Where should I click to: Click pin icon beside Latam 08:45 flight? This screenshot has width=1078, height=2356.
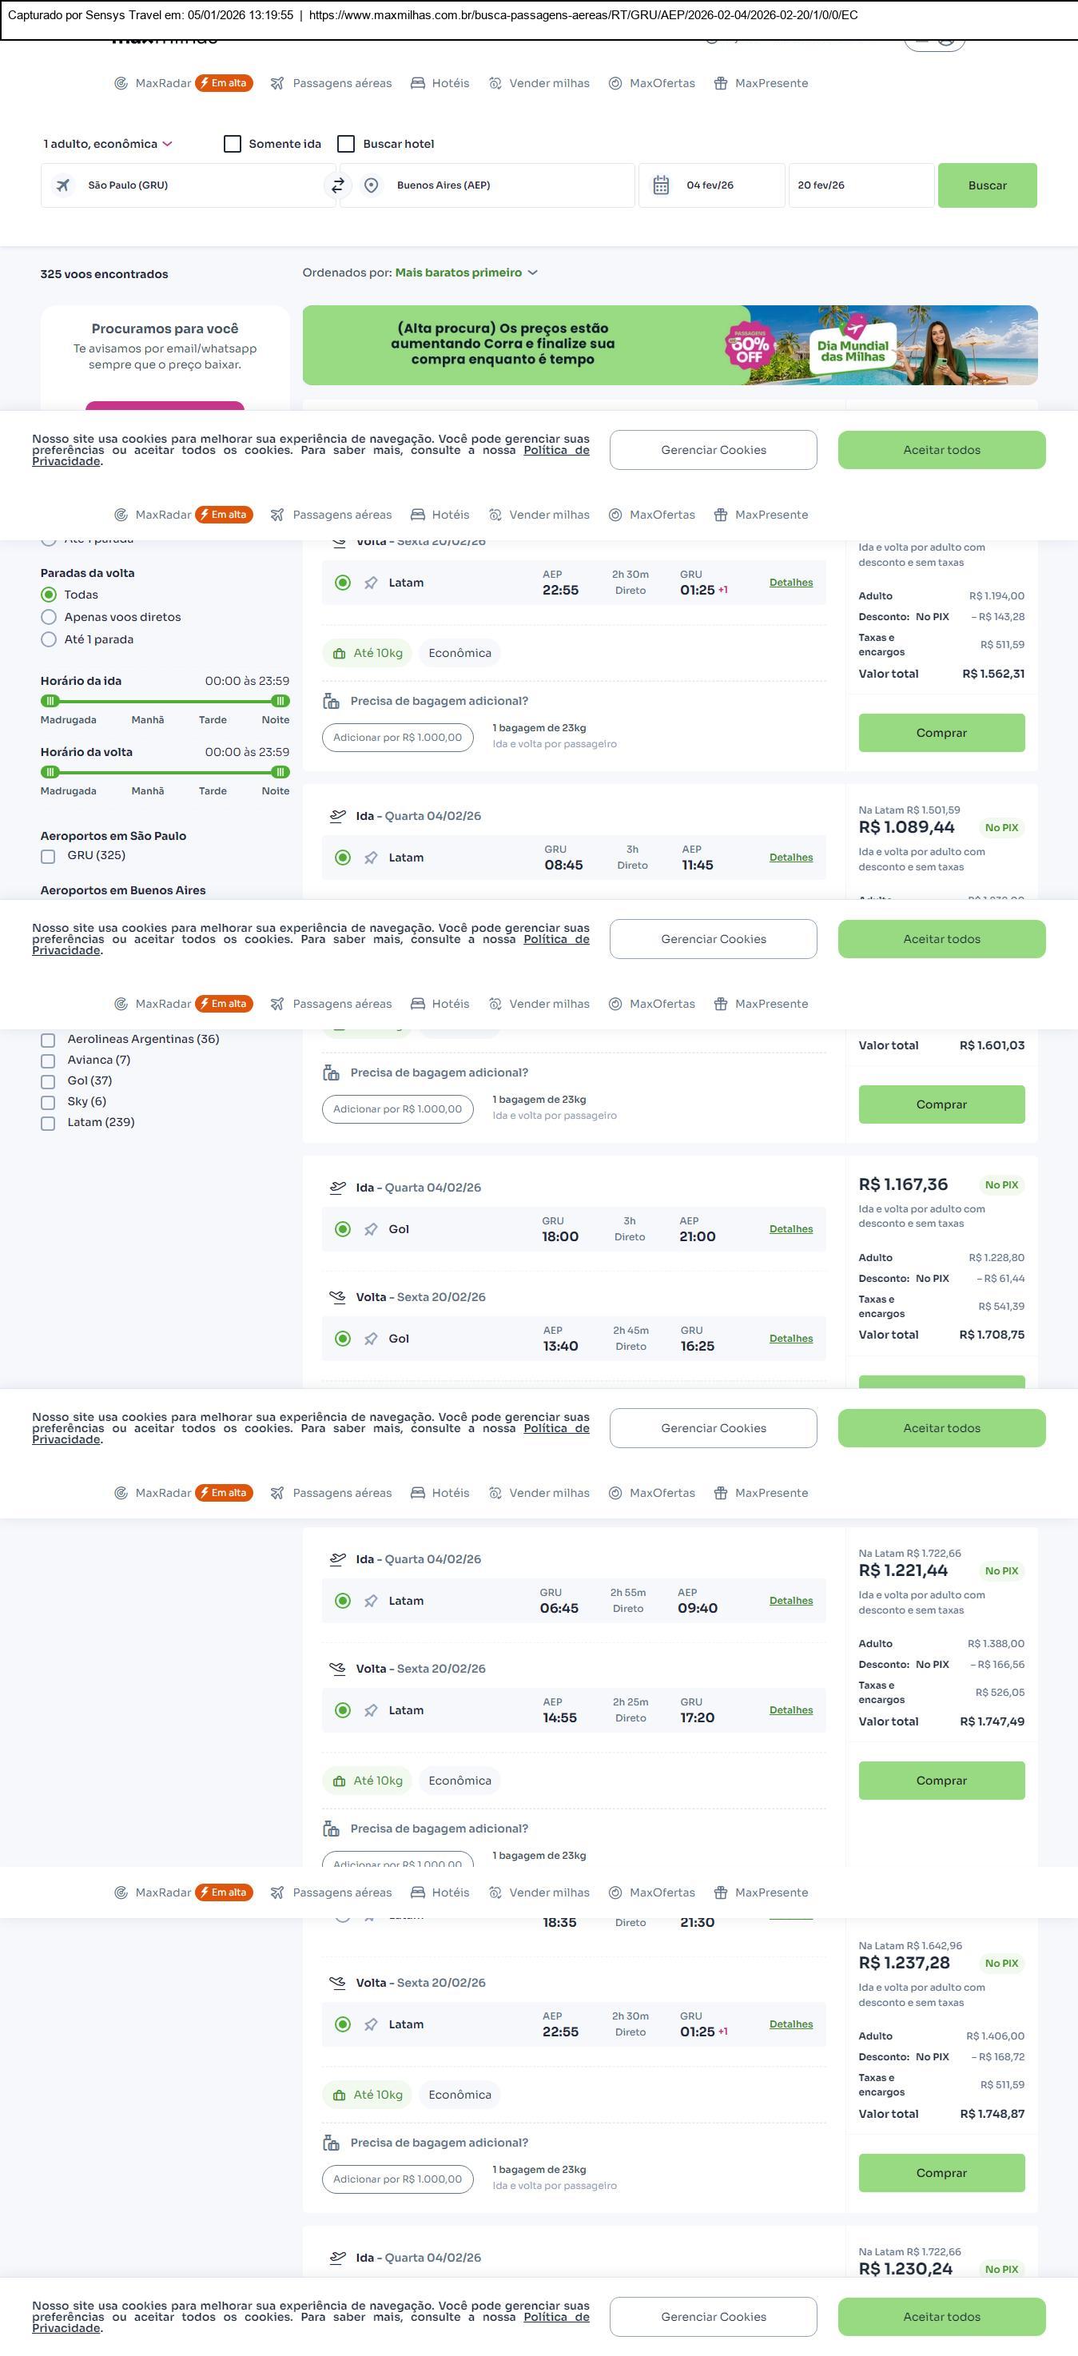372,858
